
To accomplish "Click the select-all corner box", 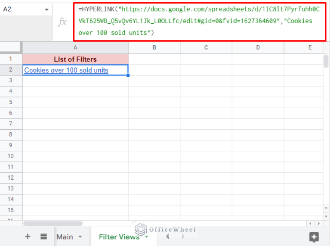I will pyautogui.click(x=10, y=47).
